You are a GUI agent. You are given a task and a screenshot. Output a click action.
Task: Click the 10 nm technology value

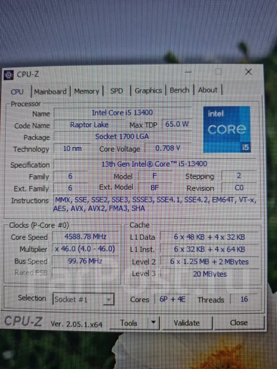coord(72,149)
